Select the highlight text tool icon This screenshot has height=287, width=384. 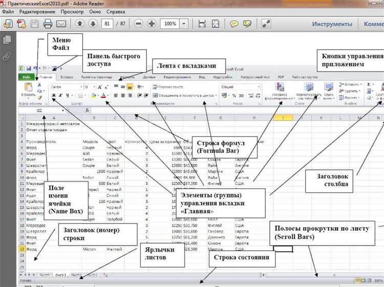tap(247, 24)
